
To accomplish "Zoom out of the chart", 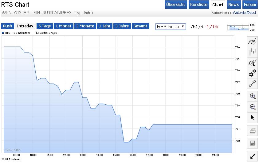I will tap(252, 107).
